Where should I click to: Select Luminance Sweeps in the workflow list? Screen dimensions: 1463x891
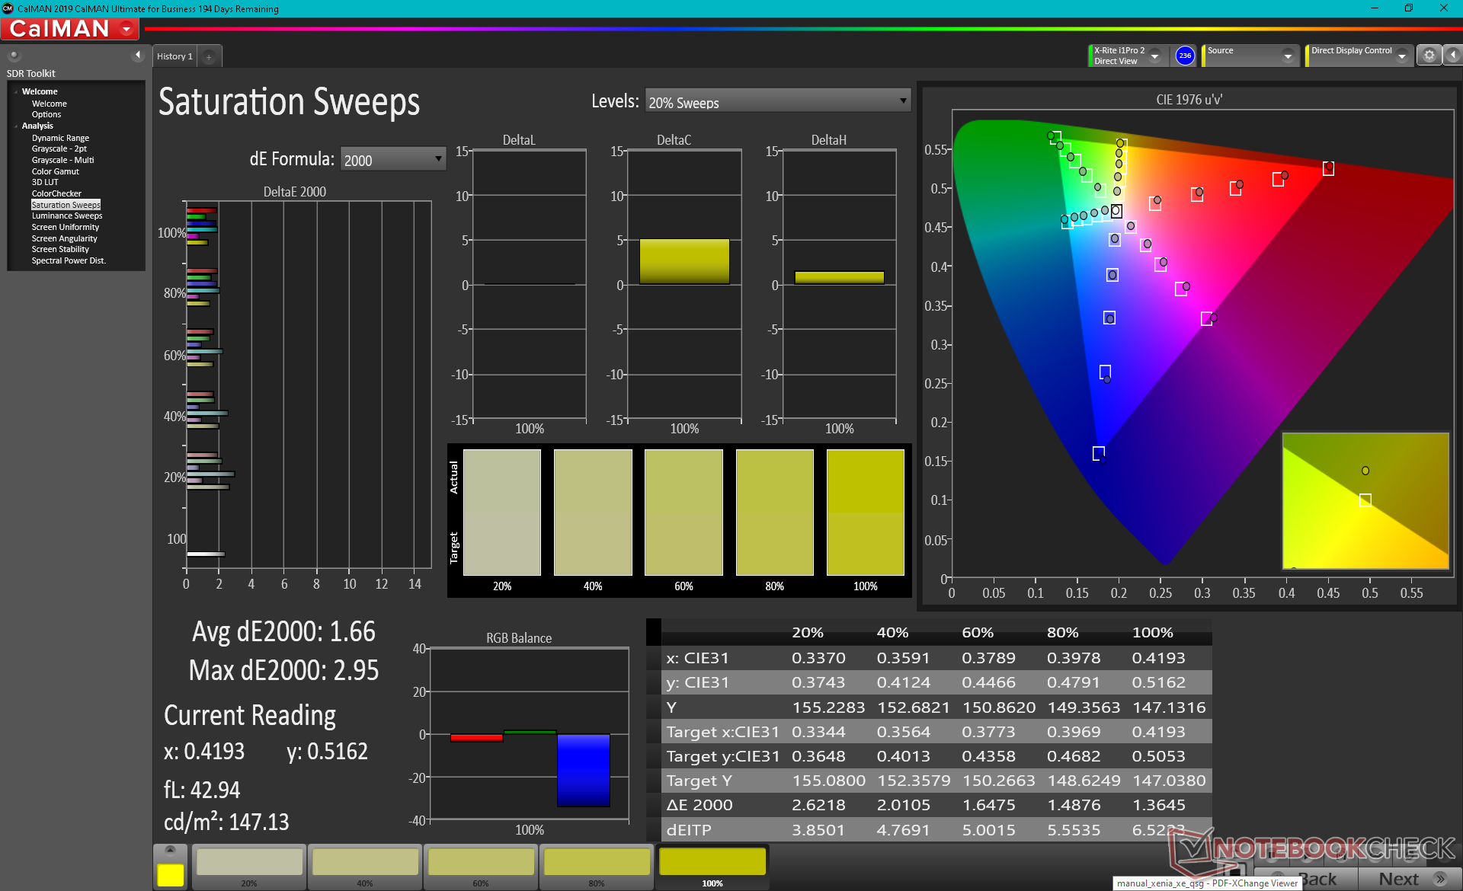point(67,216)
